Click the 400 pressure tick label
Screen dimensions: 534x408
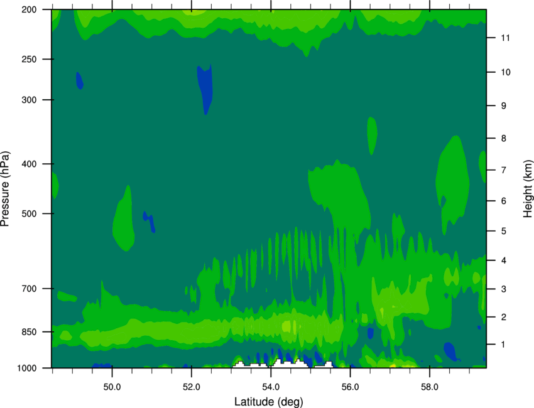click(x=29, y=164)
